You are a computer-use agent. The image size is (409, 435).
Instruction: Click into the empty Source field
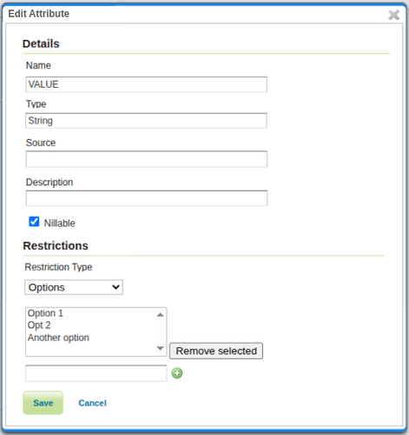147,159
